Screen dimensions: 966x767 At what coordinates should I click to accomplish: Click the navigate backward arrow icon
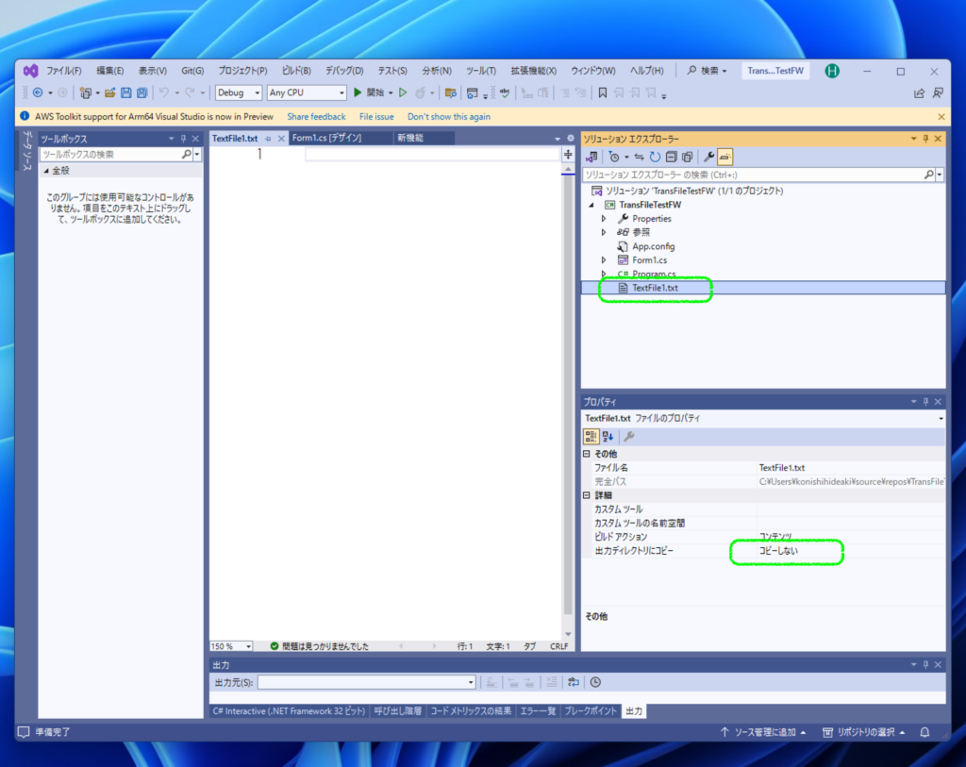coord(38,93)
